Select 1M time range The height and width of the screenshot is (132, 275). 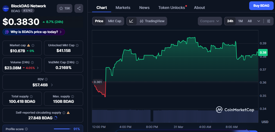coord(240,21)
